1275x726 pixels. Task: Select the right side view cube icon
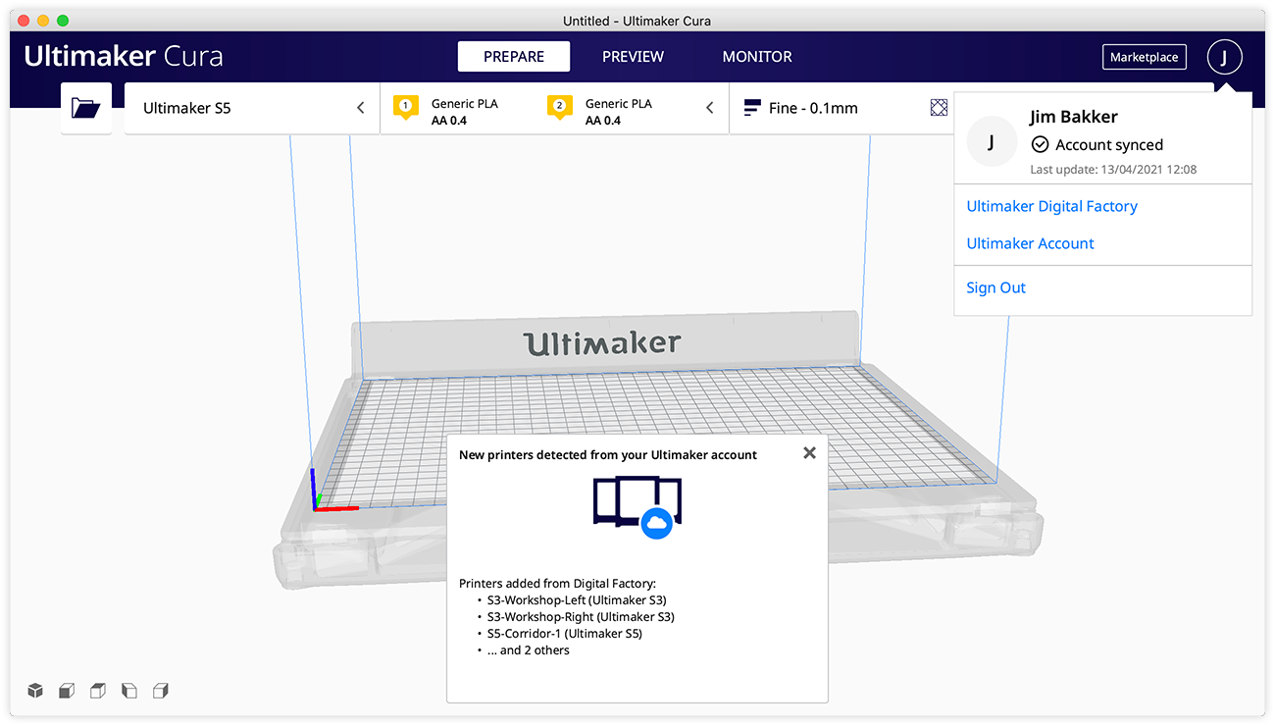[x=161, y=691]
